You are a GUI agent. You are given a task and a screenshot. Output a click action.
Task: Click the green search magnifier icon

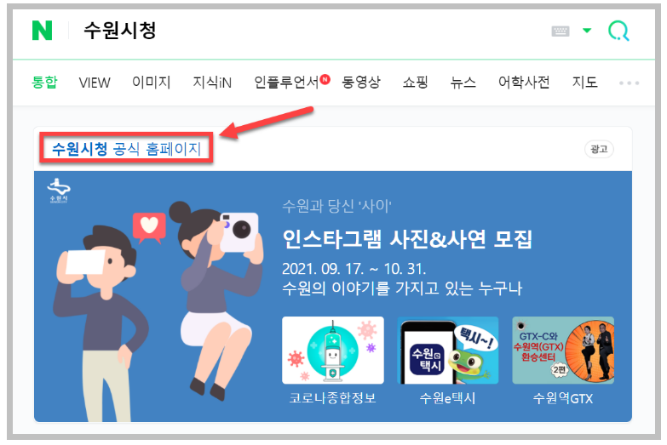click(618, 31)
